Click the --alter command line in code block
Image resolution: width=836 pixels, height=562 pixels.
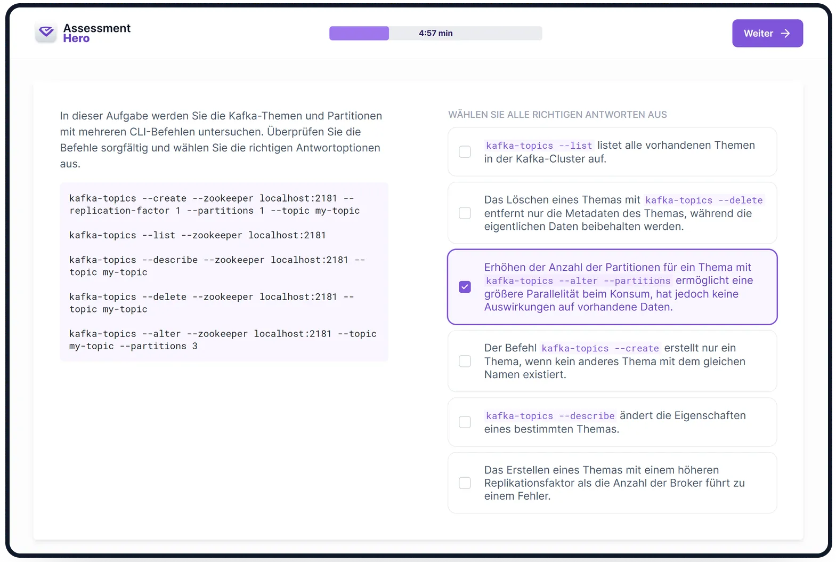(x=222, y=340)
